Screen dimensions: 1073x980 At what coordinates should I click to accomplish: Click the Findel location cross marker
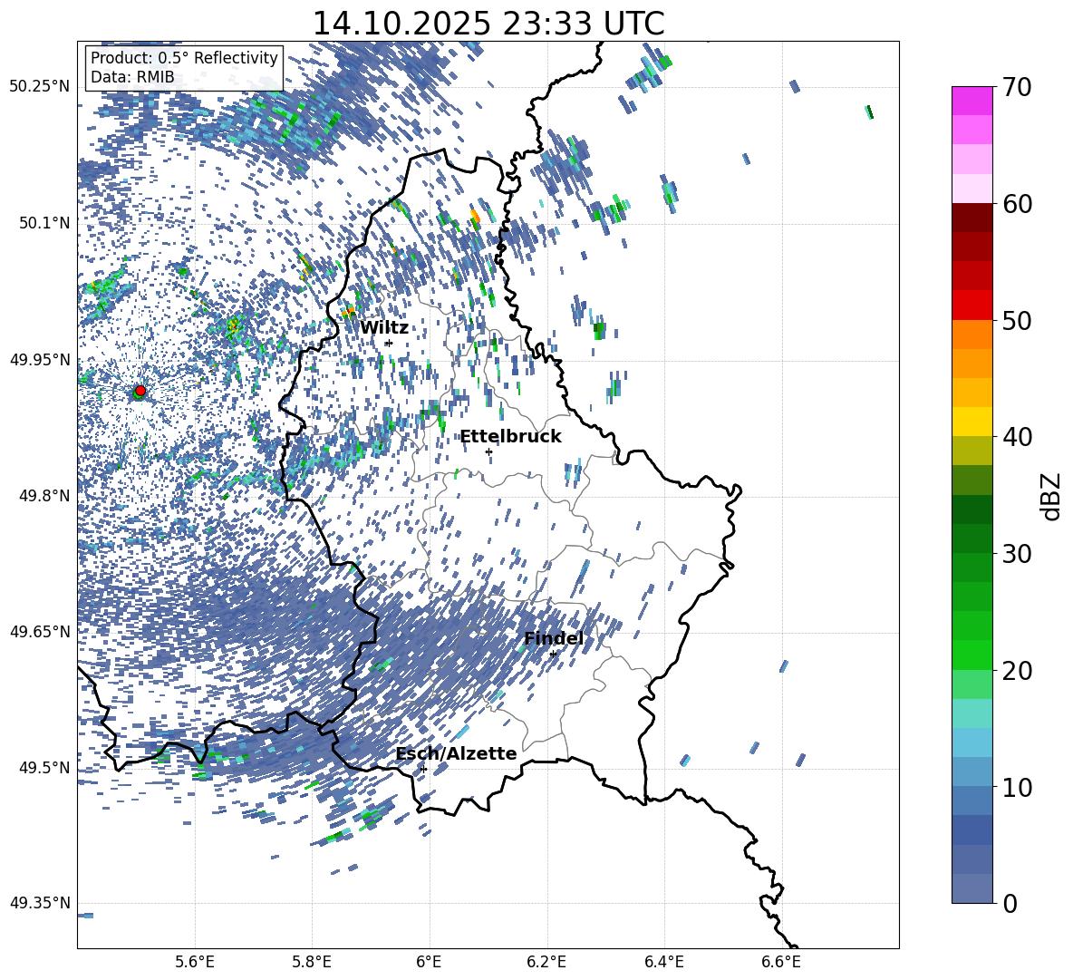click(553, 654)
